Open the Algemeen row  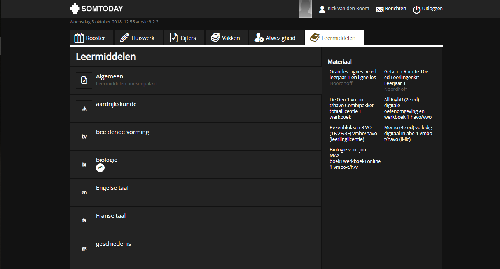196,80
